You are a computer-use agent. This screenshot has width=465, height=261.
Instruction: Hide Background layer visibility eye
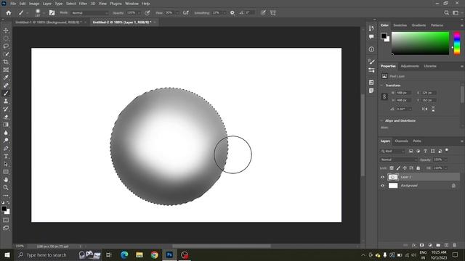click(x=382, y=186)
